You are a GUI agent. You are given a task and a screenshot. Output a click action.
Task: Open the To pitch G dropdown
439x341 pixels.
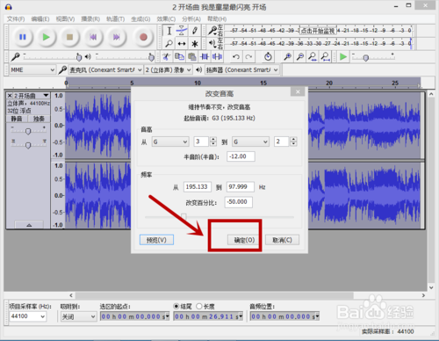[250, 141]
